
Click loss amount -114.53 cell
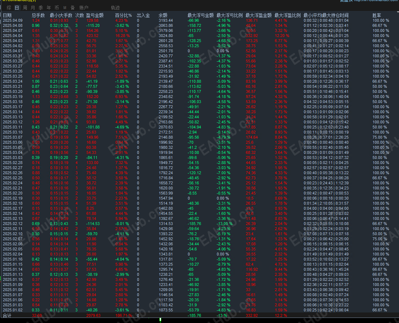93,224
